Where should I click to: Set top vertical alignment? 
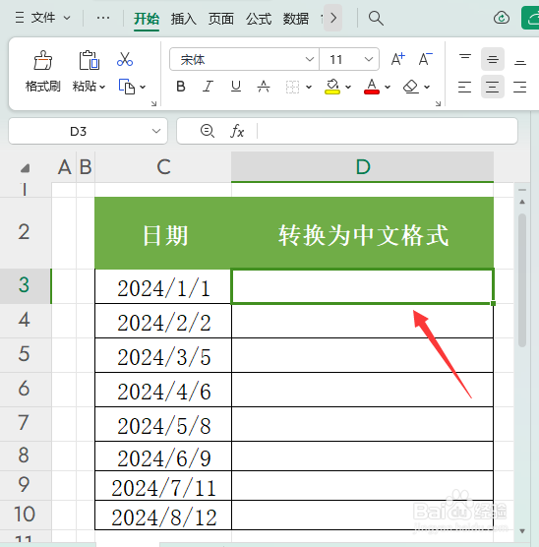(464, 59)
